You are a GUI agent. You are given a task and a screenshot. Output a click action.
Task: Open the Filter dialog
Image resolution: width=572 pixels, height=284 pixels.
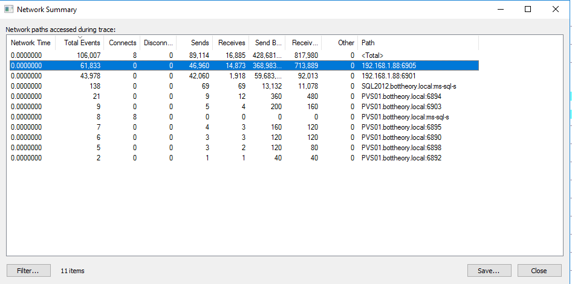point(28,271)
